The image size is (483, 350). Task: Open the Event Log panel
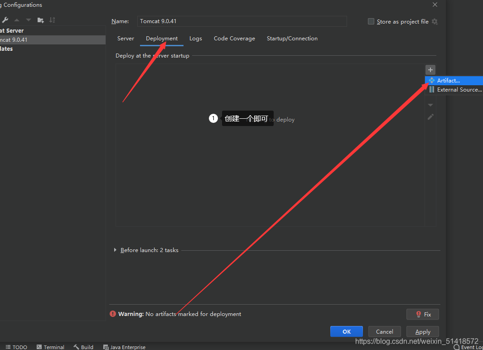pyautogui.click(x=468, y=347)
